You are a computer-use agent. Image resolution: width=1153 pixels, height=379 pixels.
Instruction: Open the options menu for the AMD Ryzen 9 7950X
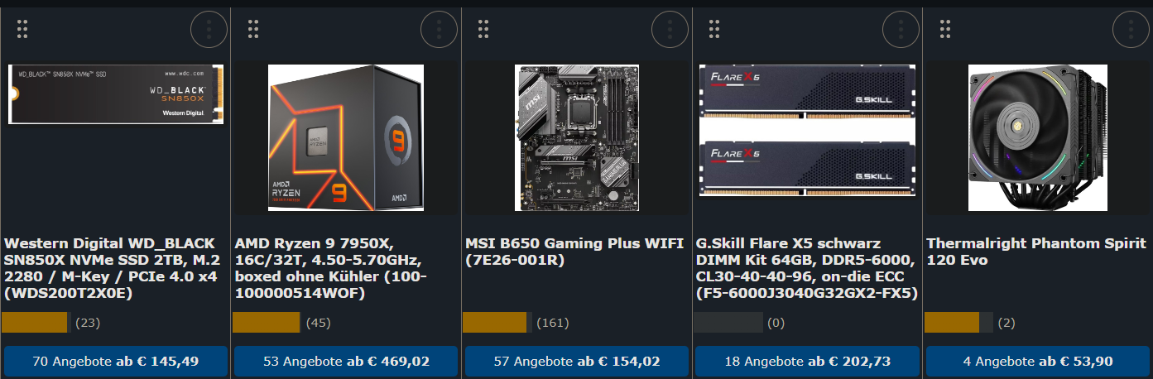[440, 30]
